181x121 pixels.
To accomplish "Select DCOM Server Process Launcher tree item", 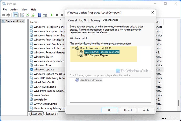I will [102, 52].
